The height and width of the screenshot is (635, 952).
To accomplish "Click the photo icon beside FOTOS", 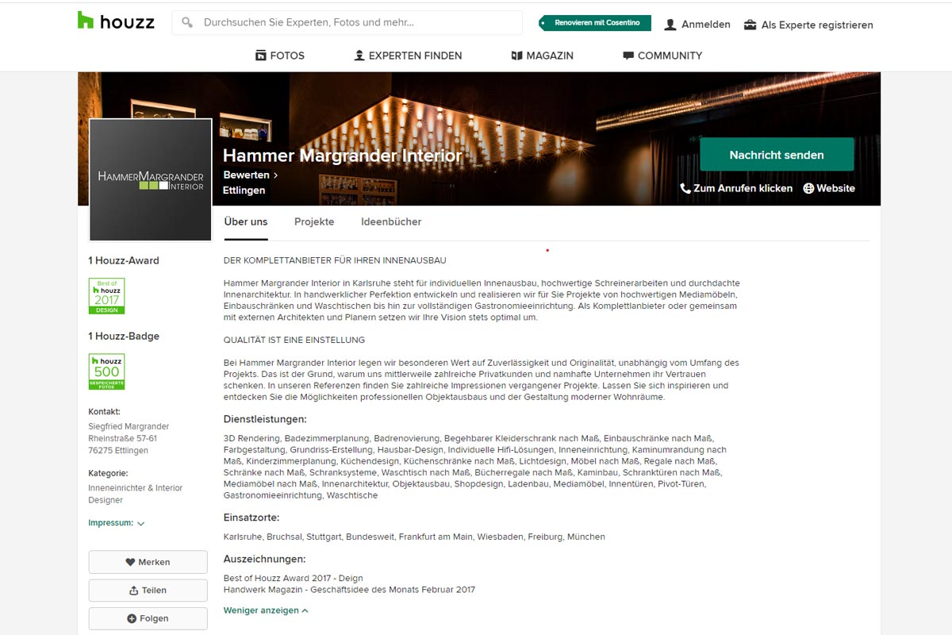I will (x=260, y=56).
